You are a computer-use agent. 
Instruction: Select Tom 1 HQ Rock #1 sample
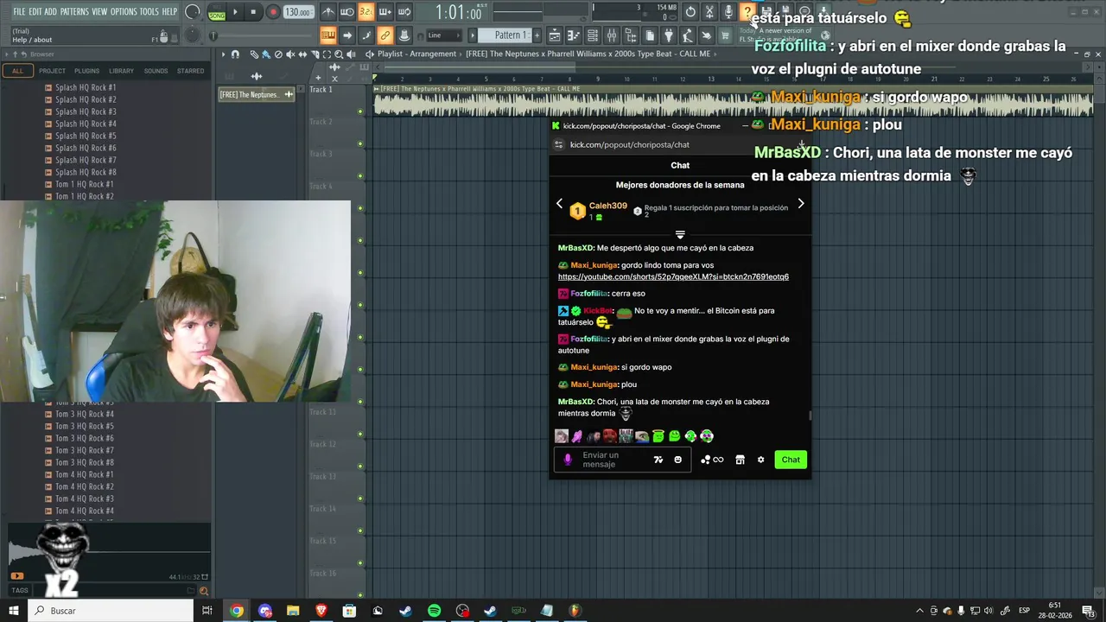click(85, 184)
